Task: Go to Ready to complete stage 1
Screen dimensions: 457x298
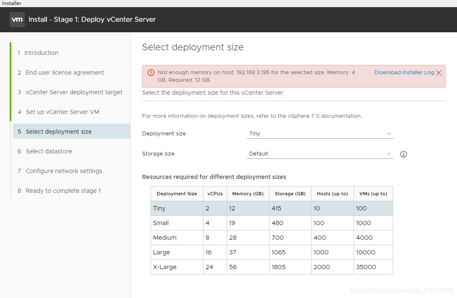Action: point(63,191)
